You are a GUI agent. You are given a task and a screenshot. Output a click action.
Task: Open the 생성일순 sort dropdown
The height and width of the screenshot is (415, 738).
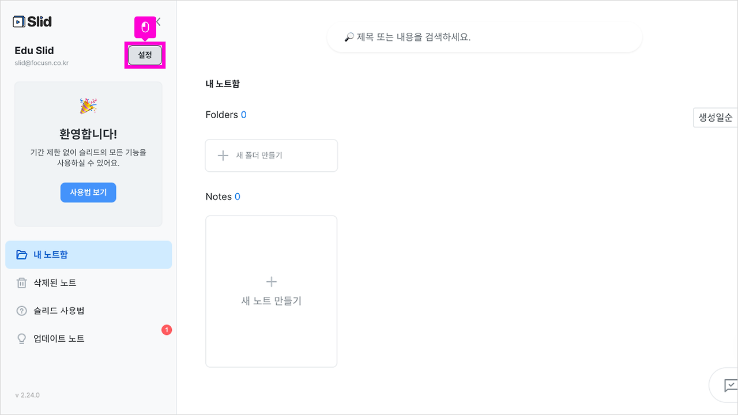pyautogui.click(x=717, y=117)
